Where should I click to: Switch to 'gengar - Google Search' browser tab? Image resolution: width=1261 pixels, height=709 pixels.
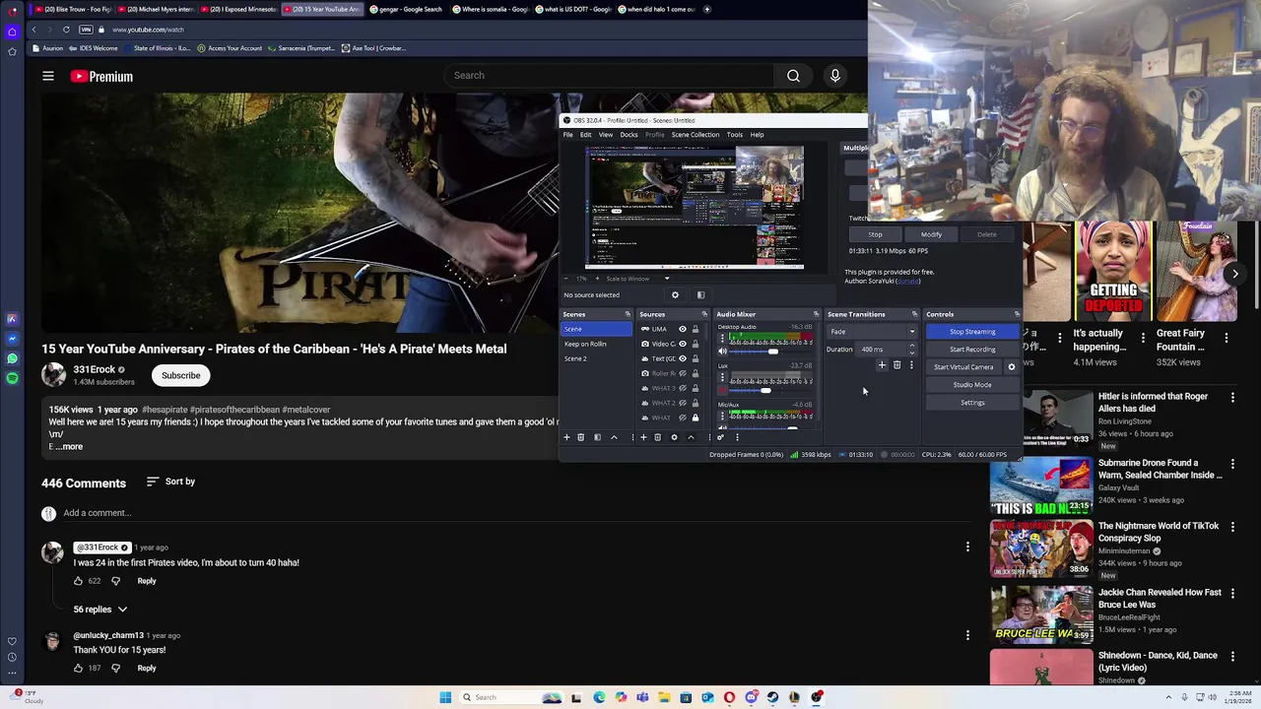pos(406,9)
